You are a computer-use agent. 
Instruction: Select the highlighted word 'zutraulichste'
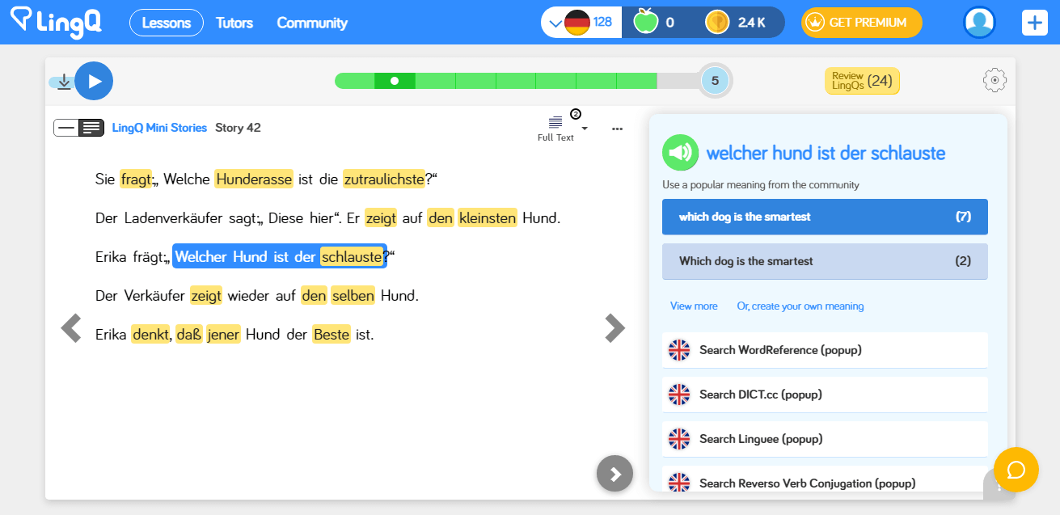coord(384,179)
